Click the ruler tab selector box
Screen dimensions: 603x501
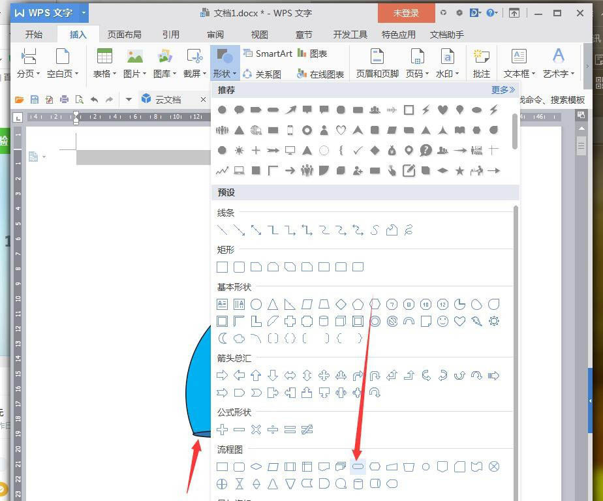click(x=18, y=117)
